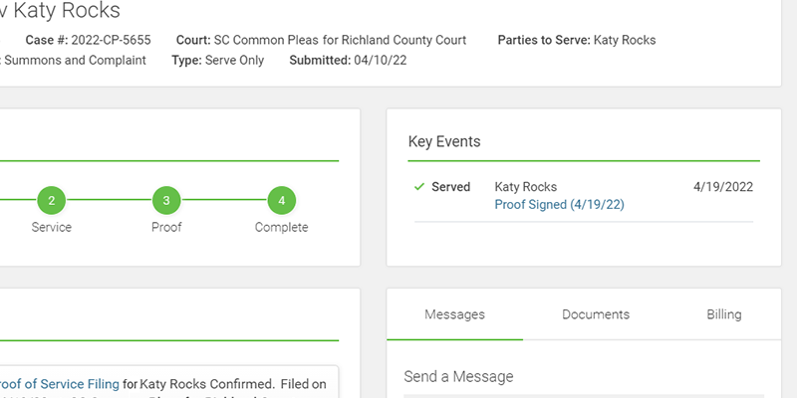Image resolution: width=797 pixels, height=398 pixels.
Task: Open the Proof of Service Filing link
Action: (60, 383)
